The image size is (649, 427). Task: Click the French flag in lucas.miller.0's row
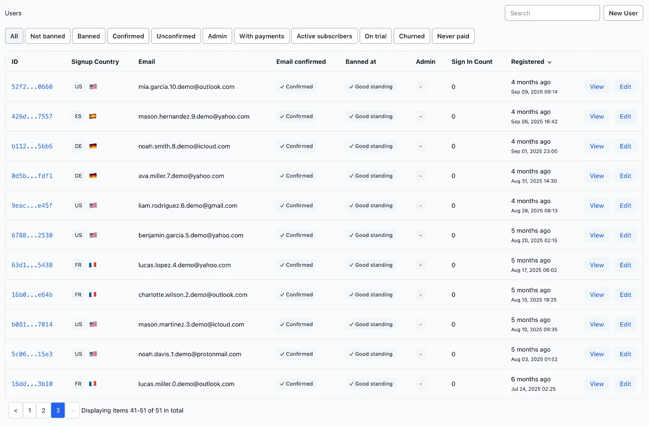93,384
